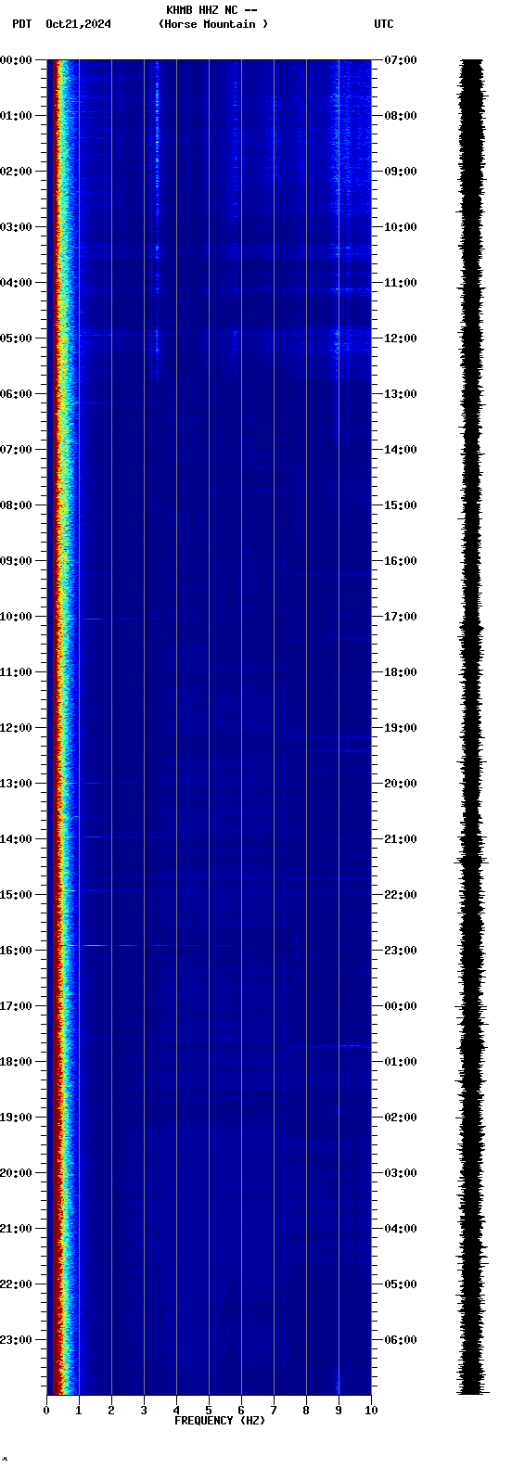Click the frequency axis tick label 3

point(144,1411)
